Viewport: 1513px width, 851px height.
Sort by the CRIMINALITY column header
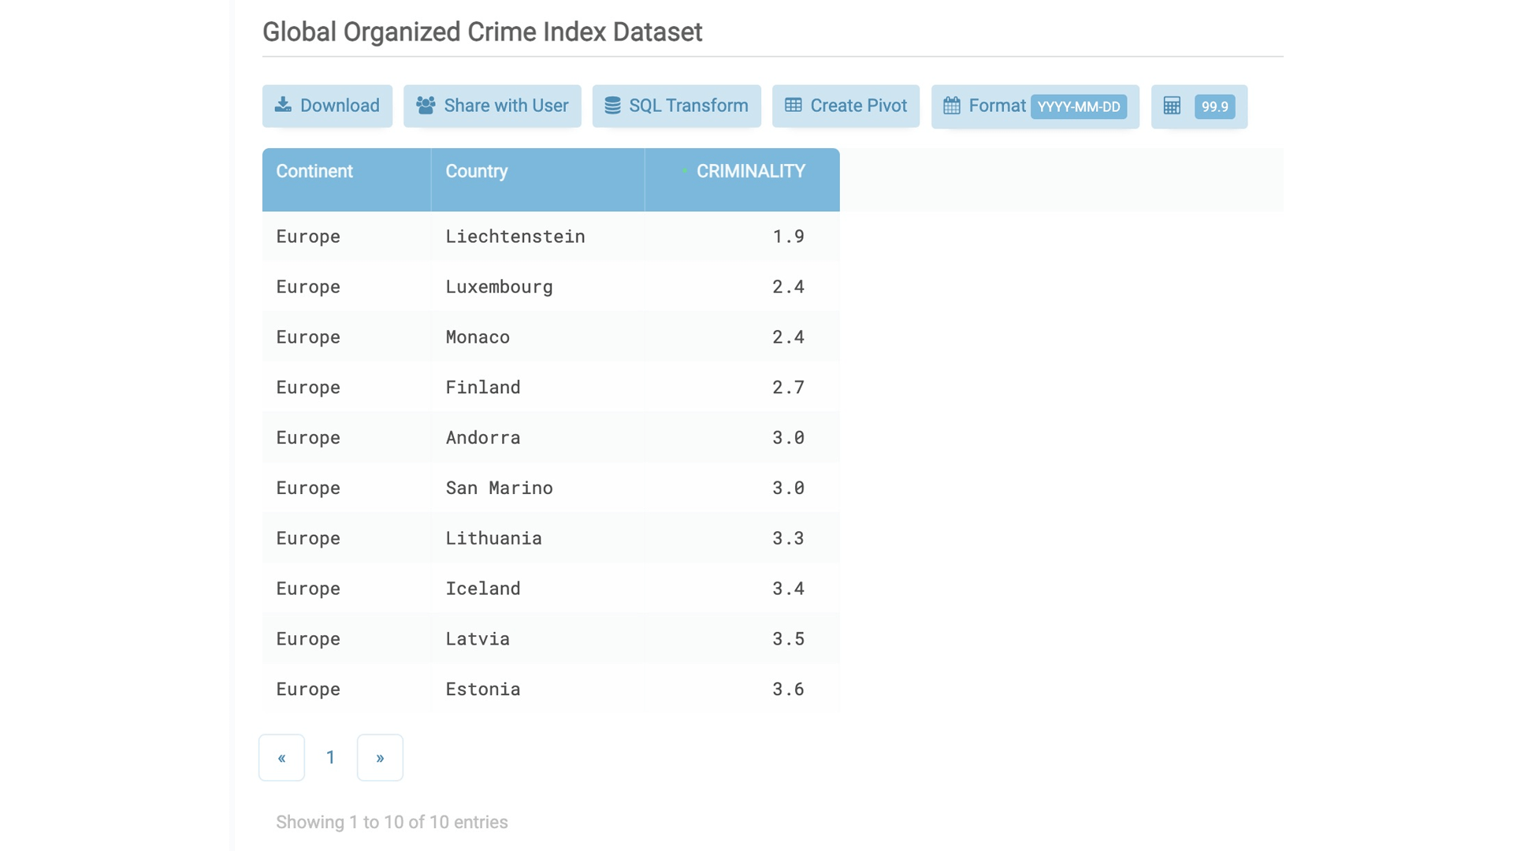742,180
